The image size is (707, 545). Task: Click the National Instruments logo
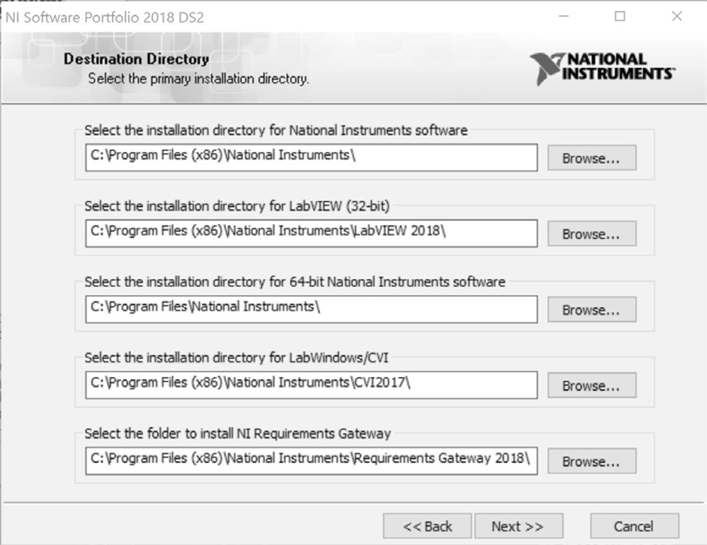tap(603, 68)
